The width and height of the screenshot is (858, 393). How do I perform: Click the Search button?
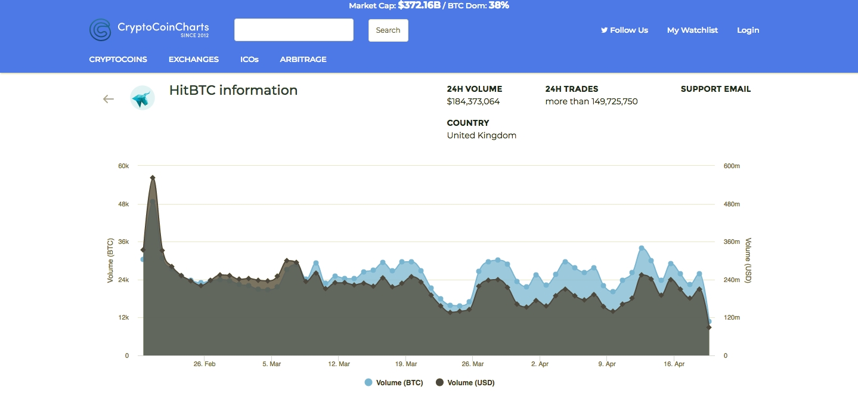388,30
